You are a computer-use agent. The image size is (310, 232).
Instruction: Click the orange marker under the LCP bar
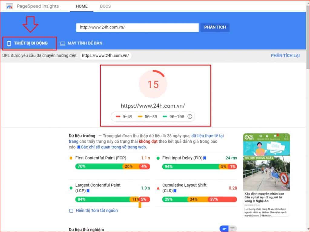coord(140,205)
